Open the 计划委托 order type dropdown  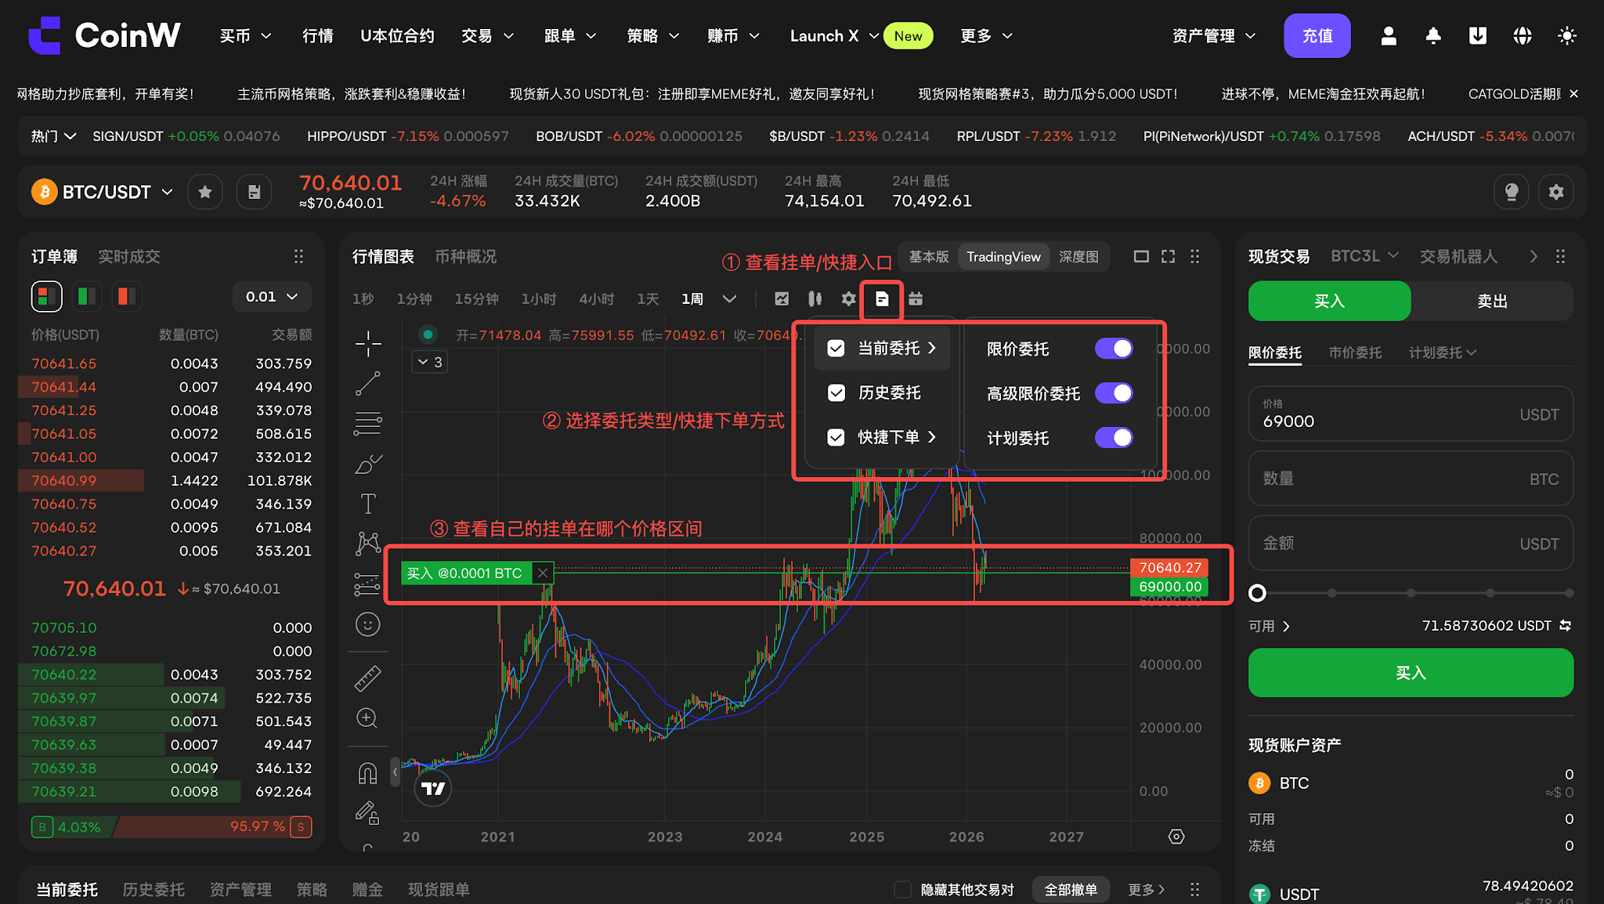click(1443, 353)
